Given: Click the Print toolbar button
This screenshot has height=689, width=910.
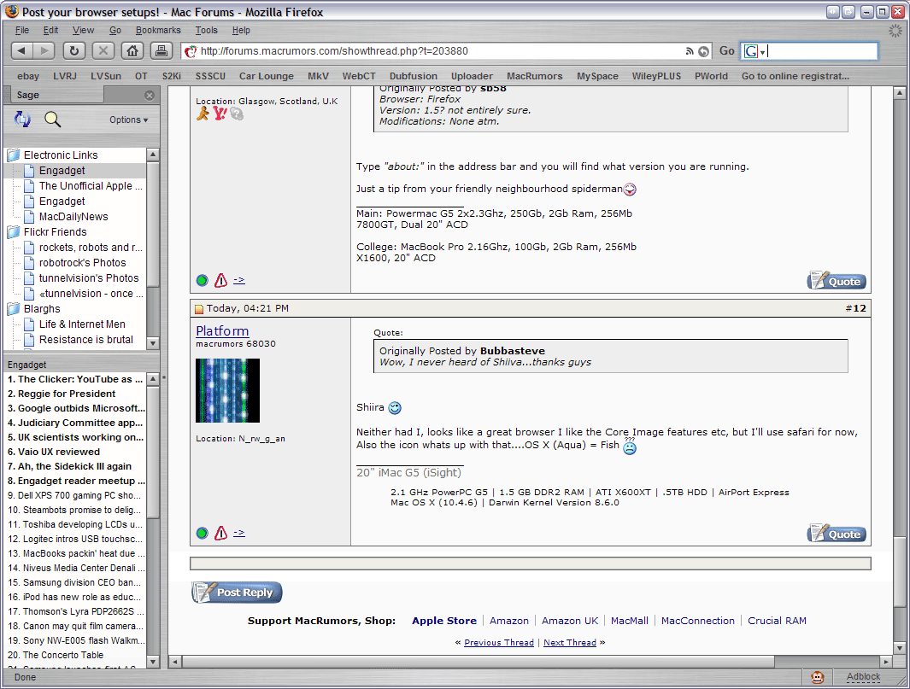Looking at the screenshot, I should click(x=161, y=51).
